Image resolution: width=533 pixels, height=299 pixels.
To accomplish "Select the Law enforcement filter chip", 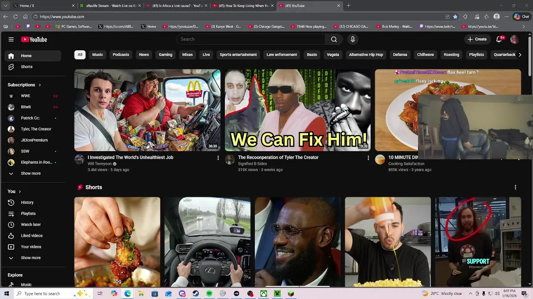I will click(282, 54).
